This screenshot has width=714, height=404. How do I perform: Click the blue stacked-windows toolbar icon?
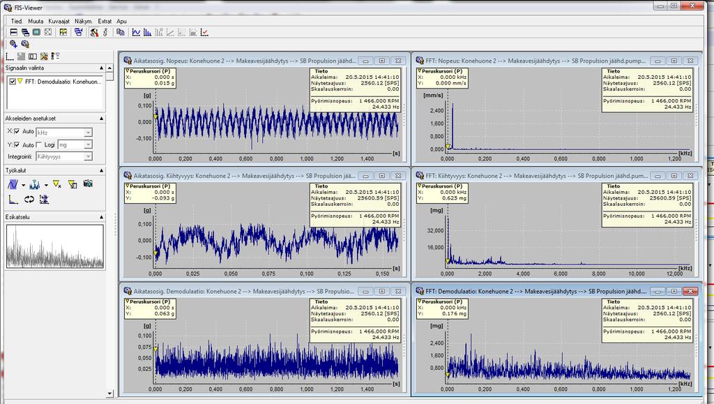tap(78, 32)
